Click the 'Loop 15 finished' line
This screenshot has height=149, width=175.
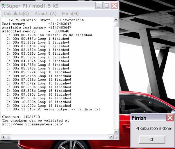click(x=39, y=91)
